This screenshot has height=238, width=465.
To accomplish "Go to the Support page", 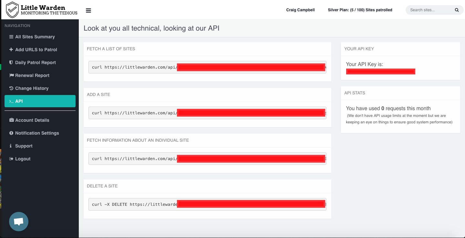I will pyautogui.click(x=24, y=146).
